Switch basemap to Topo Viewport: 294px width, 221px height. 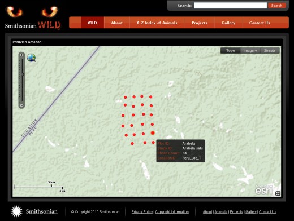click(x=231, y=51)
